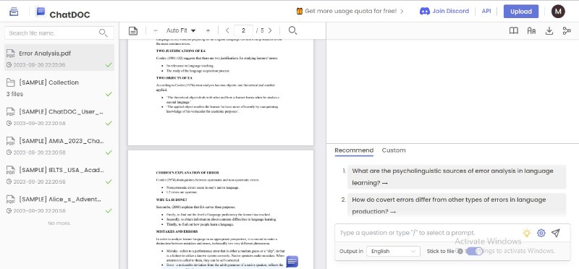This screenshot has width=579, height=269.
Task: Click the gift icon for usage quota
Action: [300, 11]
